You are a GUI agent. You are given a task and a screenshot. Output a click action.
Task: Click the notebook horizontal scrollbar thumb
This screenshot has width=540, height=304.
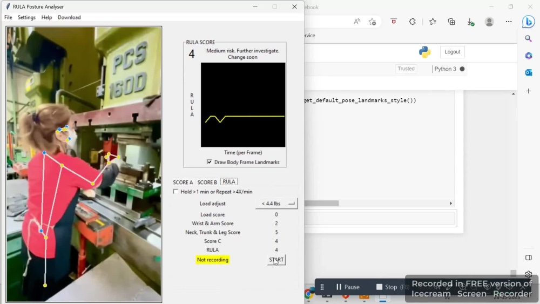point(322,204)
